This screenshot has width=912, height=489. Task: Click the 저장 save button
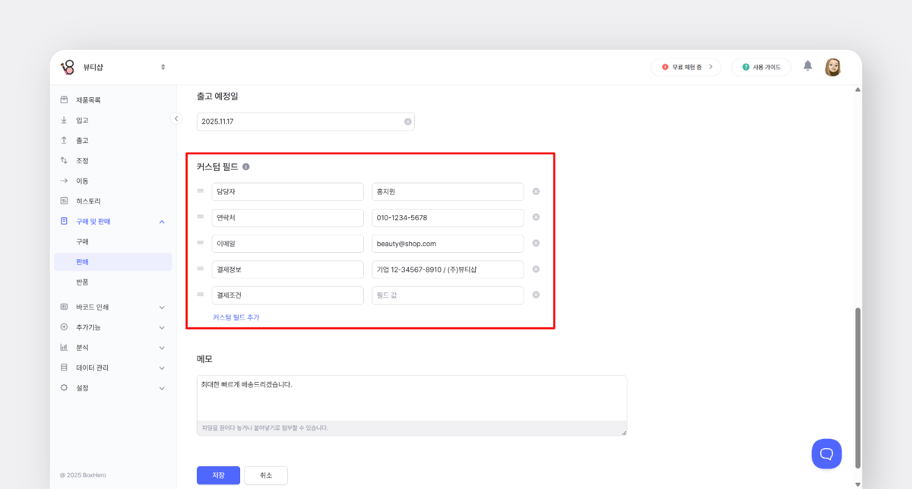[x=218, y=475]
